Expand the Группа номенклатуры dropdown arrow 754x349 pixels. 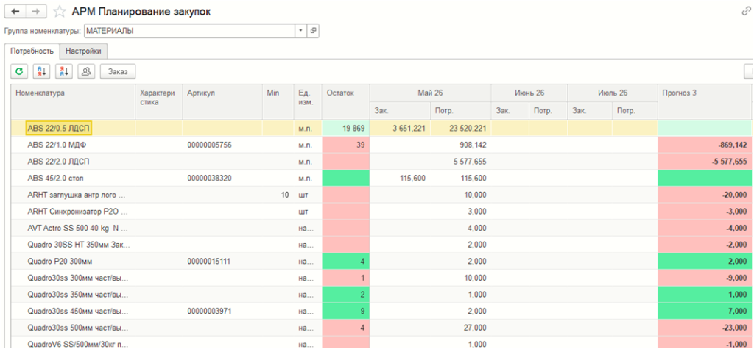click(300, 31)
